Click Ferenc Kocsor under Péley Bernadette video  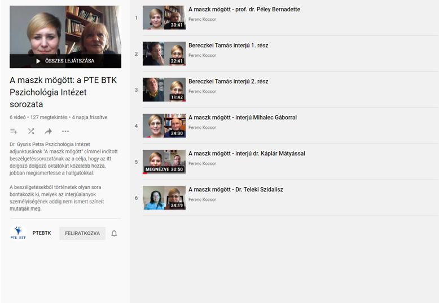click(202, 19)
